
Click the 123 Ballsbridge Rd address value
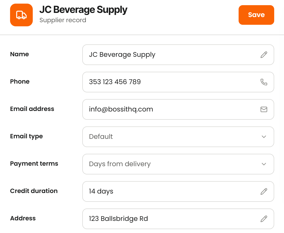(118, 219)
